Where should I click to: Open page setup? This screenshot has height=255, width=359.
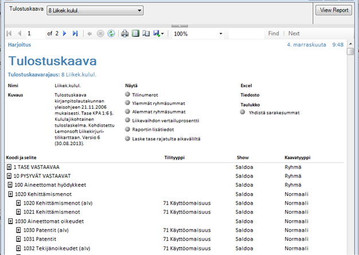point(146,34)
